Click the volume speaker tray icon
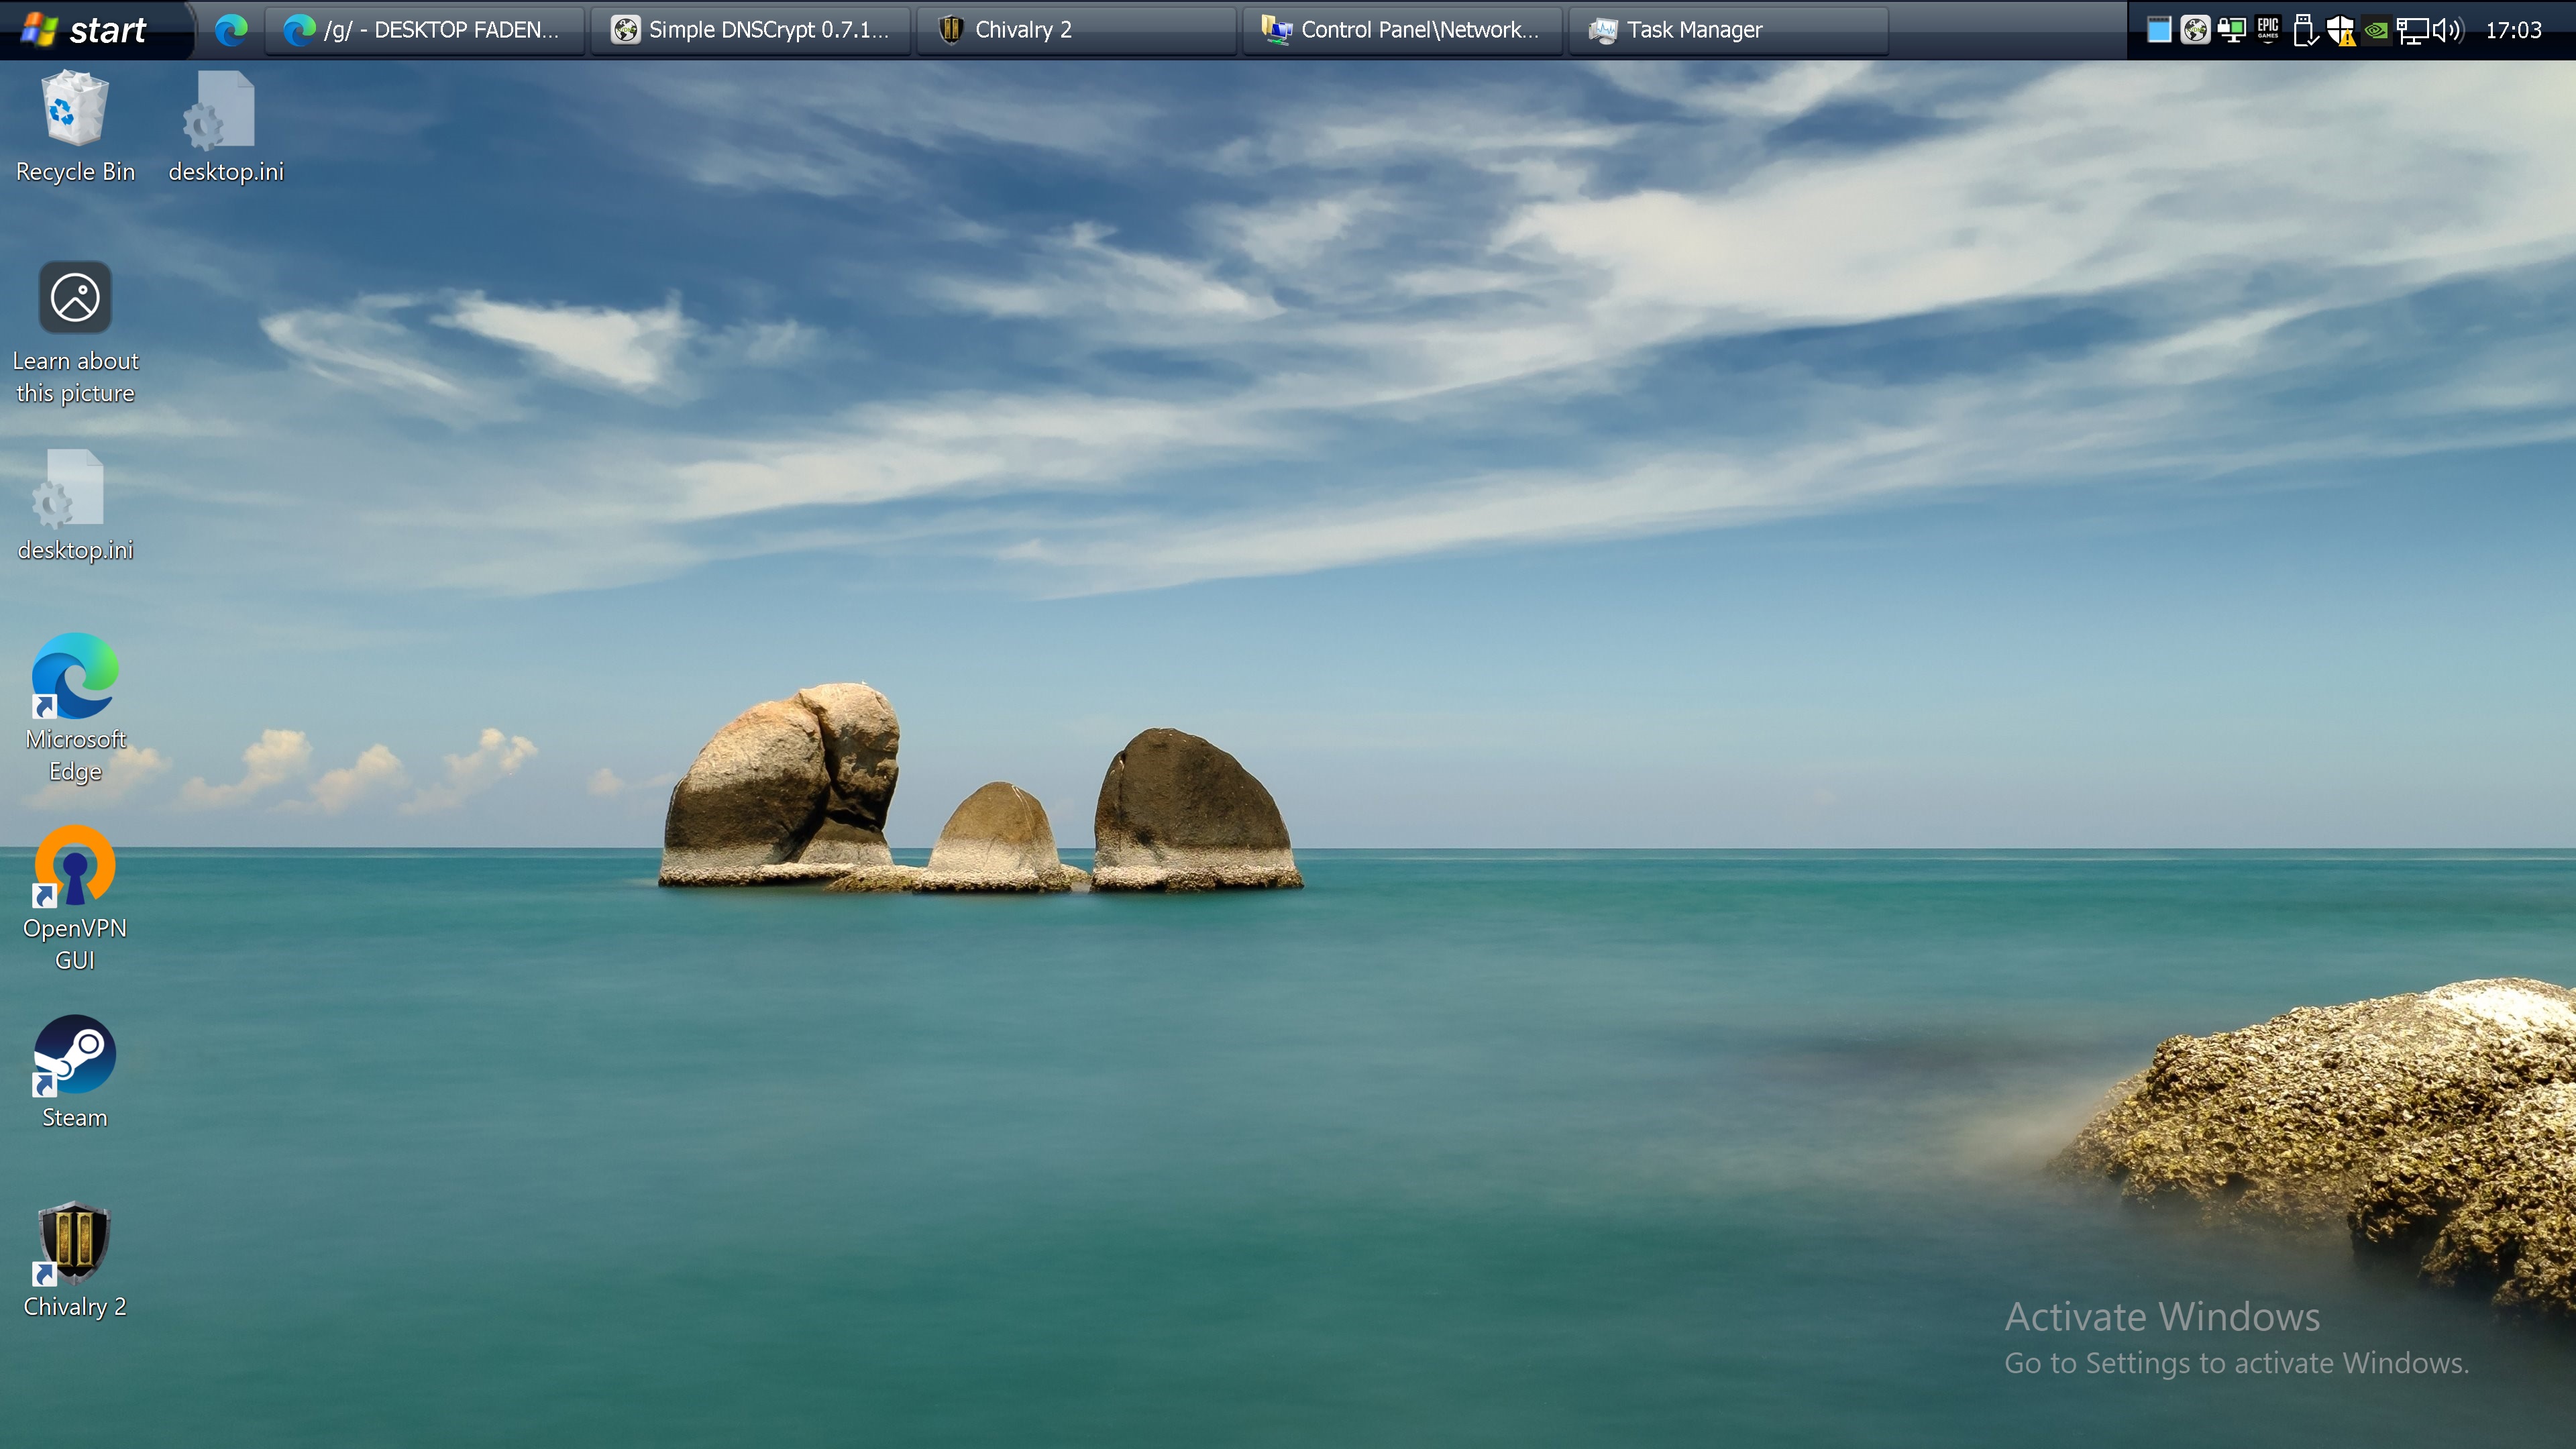This screenshot has width=2576, height=1449. (x=2448, y=30)
